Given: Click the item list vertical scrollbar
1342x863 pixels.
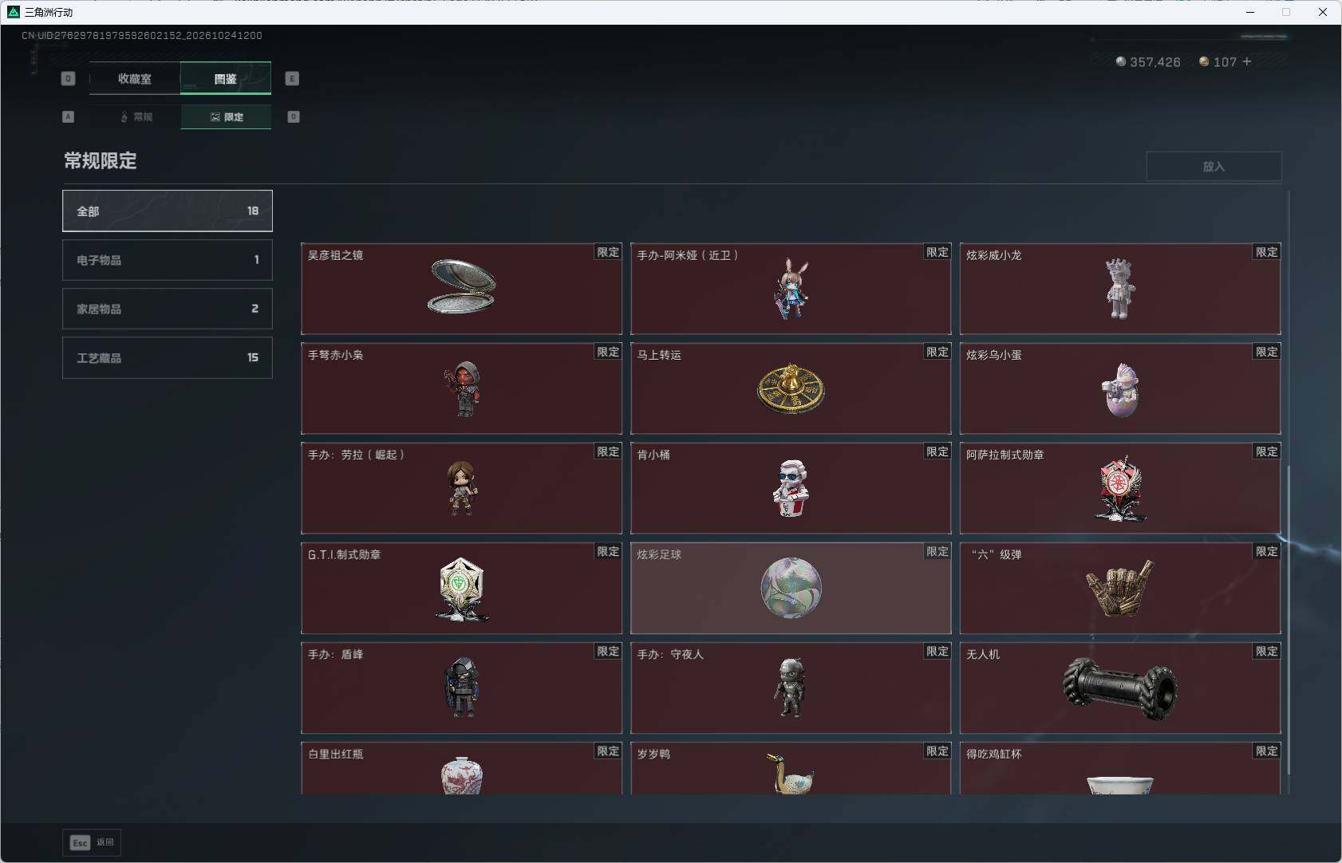Looking at the screenshot, I should [1288, 618].
